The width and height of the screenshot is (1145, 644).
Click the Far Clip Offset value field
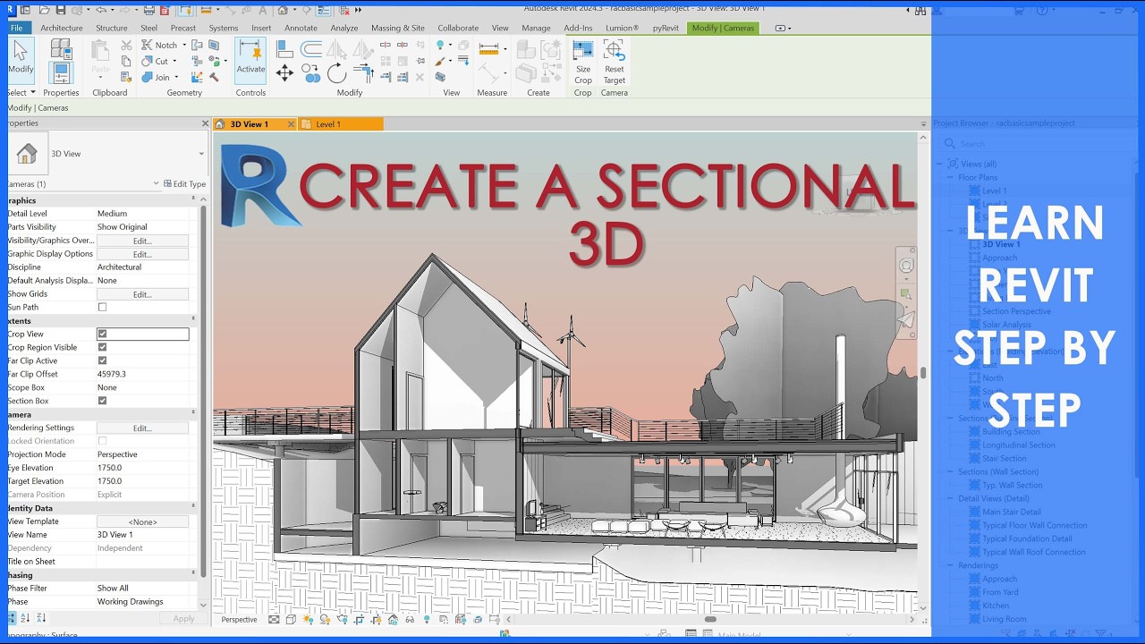[x=143, y=374]
